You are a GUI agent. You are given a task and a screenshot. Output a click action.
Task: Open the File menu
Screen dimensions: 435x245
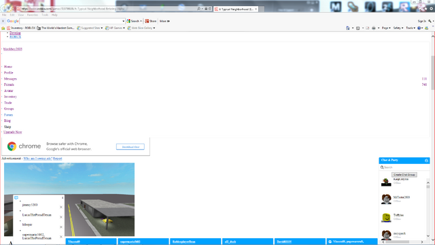[4, 15]
